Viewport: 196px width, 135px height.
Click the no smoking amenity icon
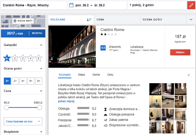[106, 120]
